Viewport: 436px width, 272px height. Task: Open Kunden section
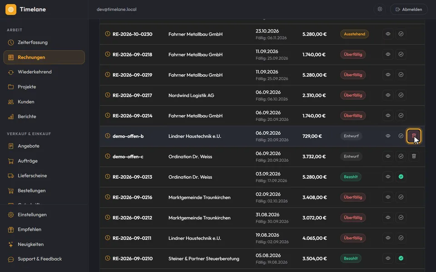44,102
